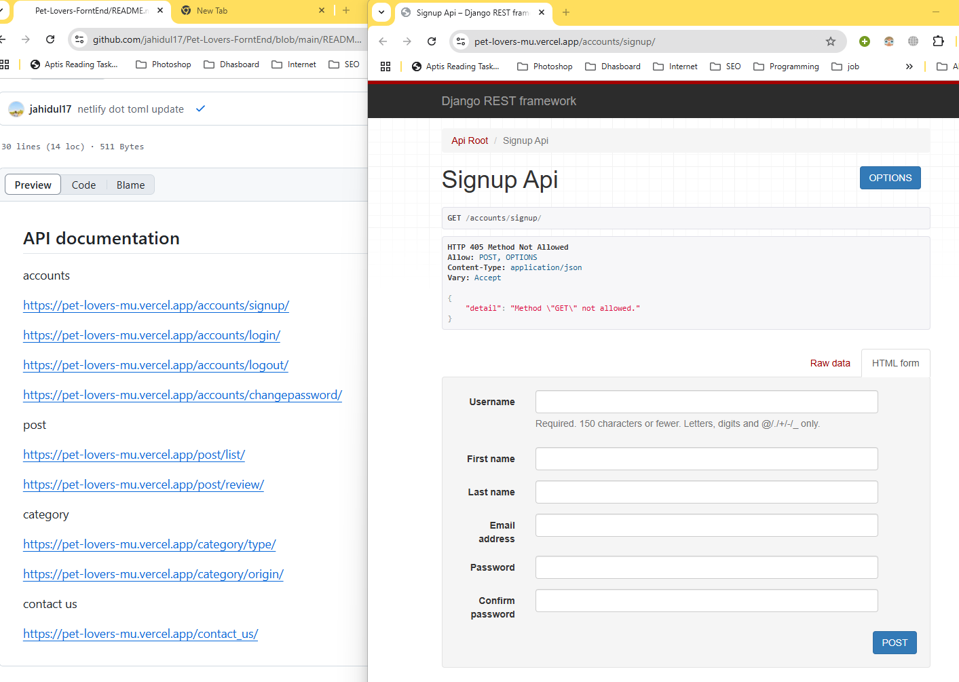Open the Chrome extensions puzzle icon
Viewport: 959px width, 682px height.
pyautogui.click(x=938, y=41)
